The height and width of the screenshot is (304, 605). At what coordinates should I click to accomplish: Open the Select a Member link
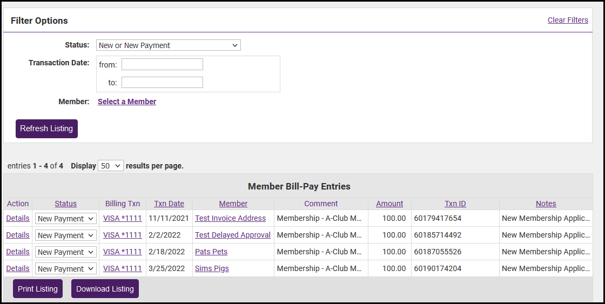tap(127, 102)
